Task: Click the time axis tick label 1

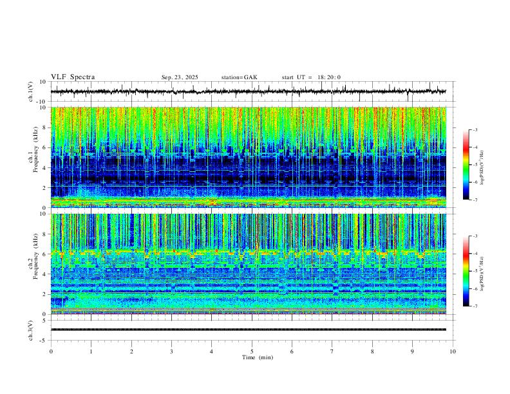Action: (x=91, y=352)
